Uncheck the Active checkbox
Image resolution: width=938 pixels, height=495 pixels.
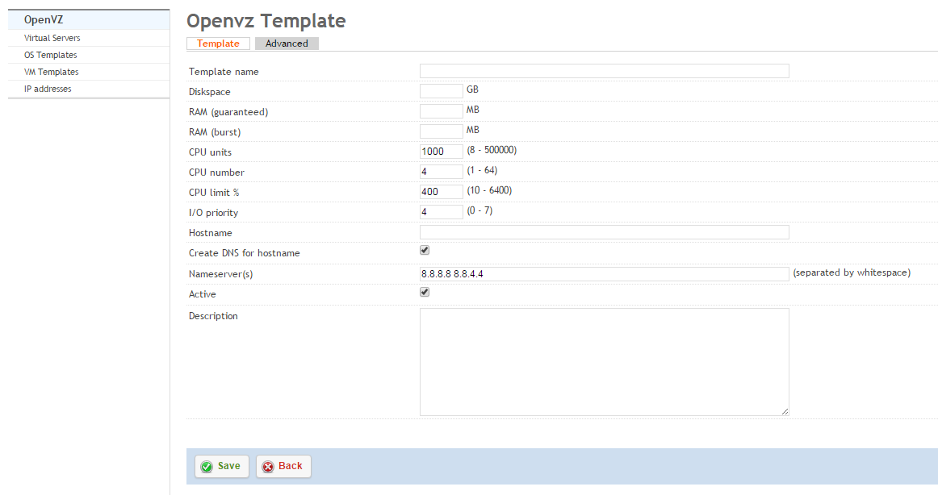coord(425,292)
